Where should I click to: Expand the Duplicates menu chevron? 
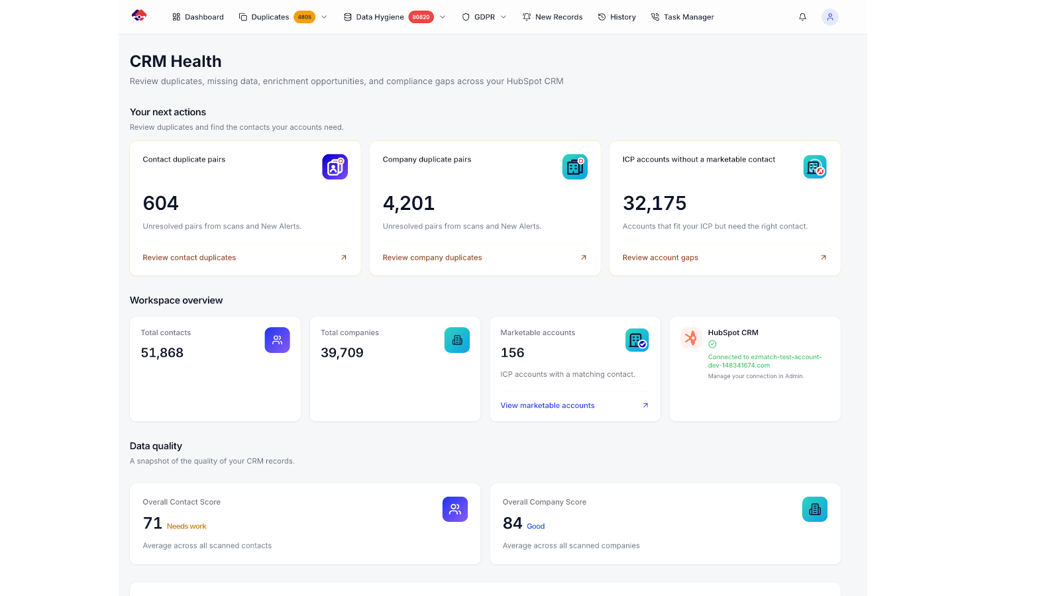click(324, 17)
